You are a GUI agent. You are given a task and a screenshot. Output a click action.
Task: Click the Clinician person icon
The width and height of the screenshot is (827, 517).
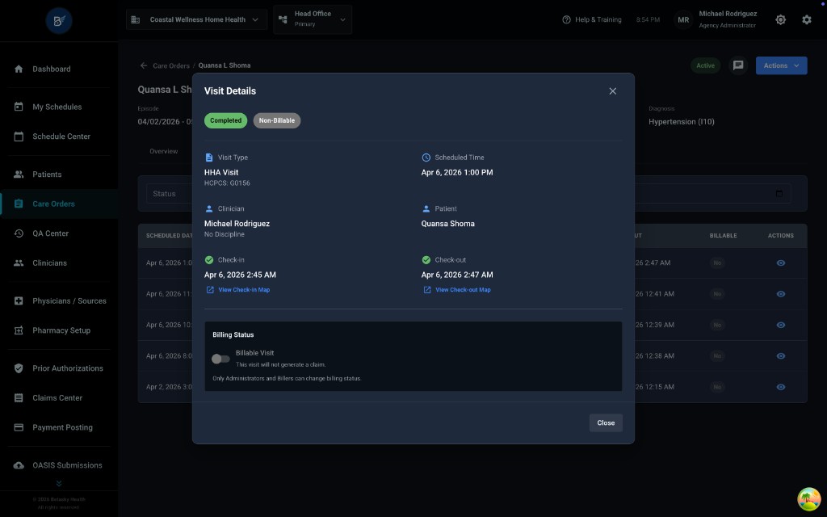pyautogui.click(x=209, y=208)
